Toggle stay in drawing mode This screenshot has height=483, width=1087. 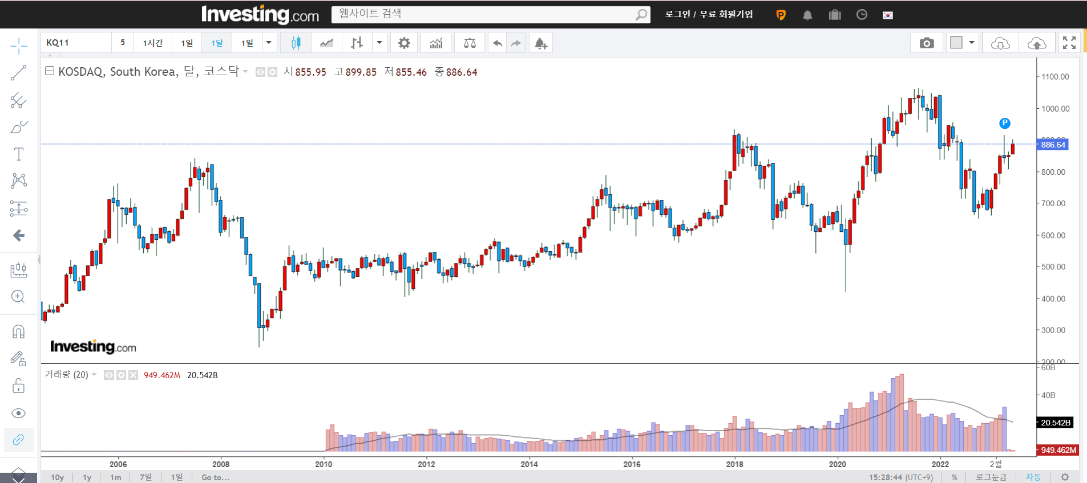point(18,358)
